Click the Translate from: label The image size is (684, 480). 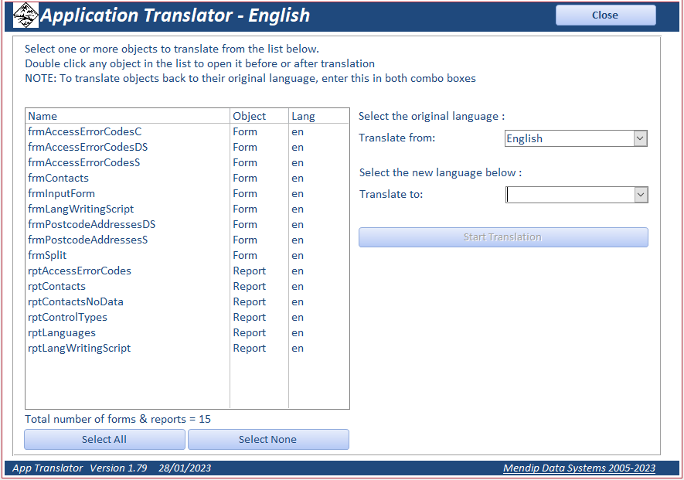tap(397, 138)
